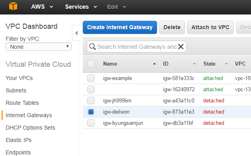
Task: Open the State column sort arrow
Action: (226, 64)
